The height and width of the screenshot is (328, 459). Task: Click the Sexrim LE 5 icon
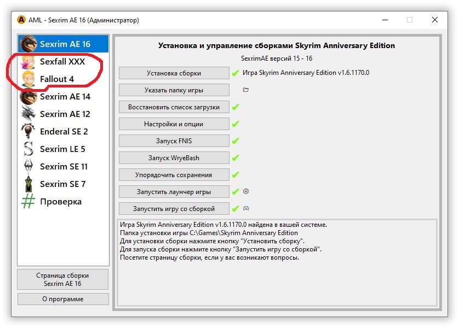(x=28, y=149)
